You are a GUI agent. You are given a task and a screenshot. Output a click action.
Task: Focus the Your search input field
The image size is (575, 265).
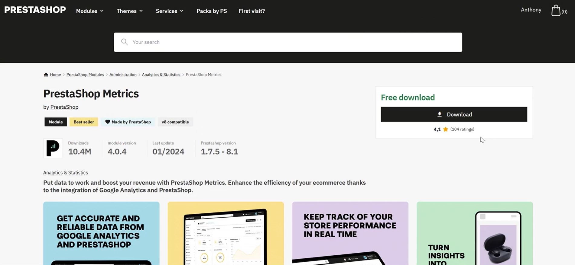pyautogui.click(x=288, y=42)
